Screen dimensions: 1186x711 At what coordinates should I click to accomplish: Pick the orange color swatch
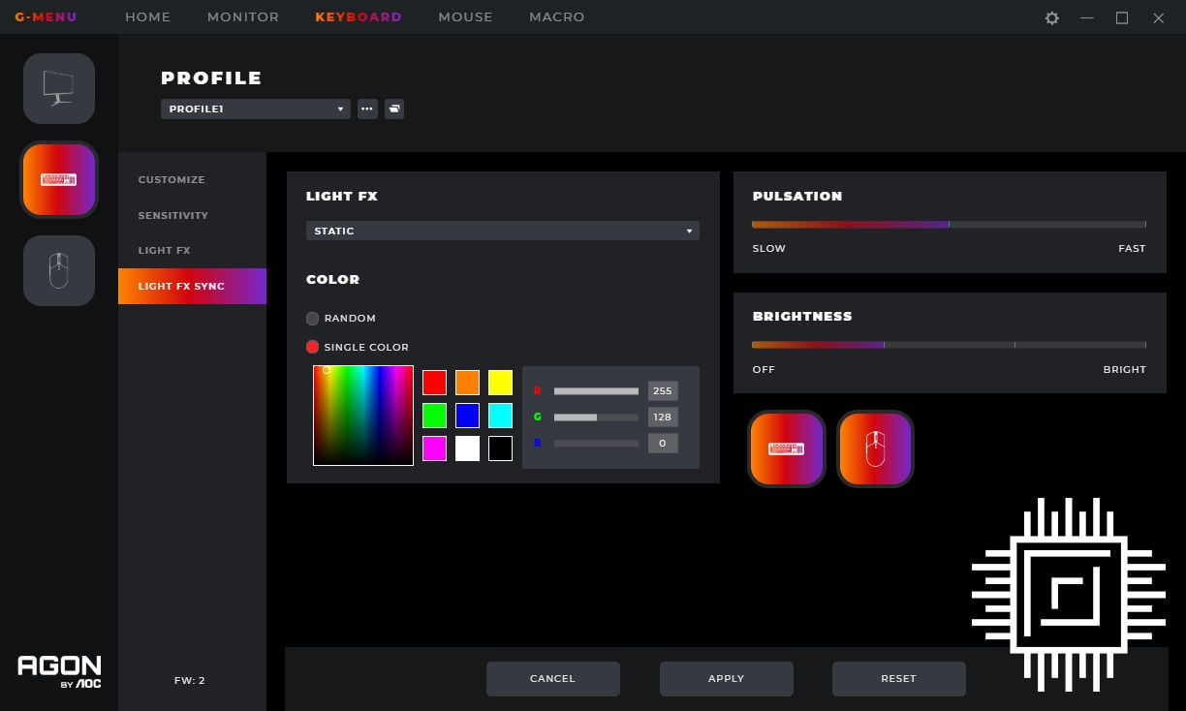click(x=467, y=383)
